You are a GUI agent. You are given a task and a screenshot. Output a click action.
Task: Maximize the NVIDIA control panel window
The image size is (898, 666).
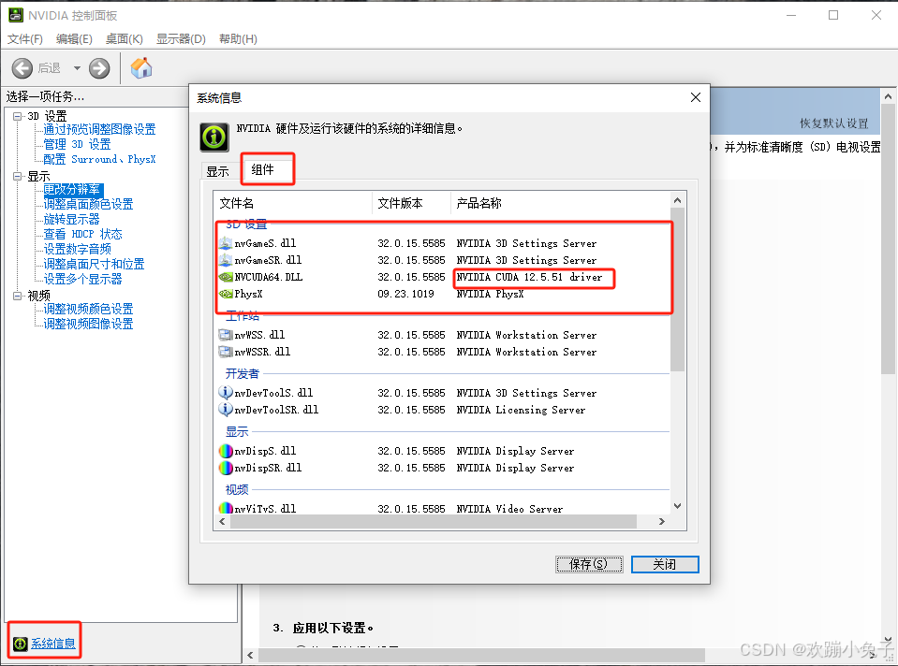click(833, 16)
